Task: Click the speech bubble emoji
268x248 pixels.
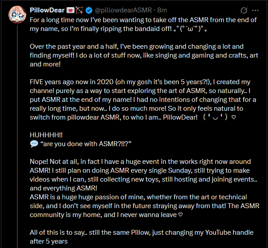Action: click(34, 144)
